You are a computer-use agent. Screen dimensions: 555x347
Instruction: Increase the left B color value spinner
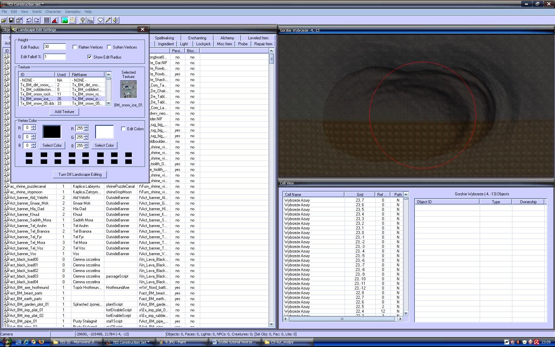point(33,144)
